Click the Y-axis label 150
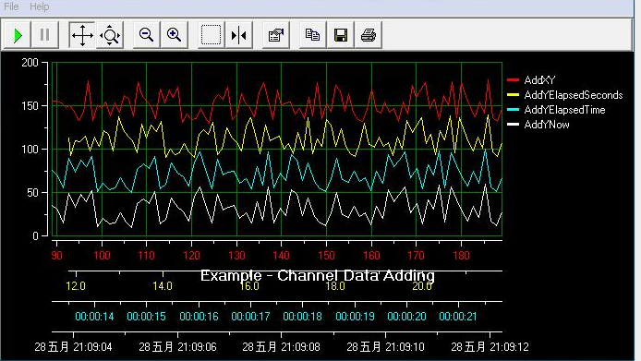The image size is (641, 361). point(30,106)
